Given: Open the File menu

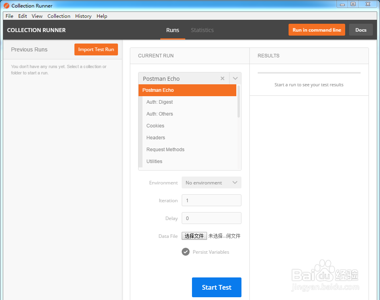Looking at the screenshot, I should click(x=9, y=16).
